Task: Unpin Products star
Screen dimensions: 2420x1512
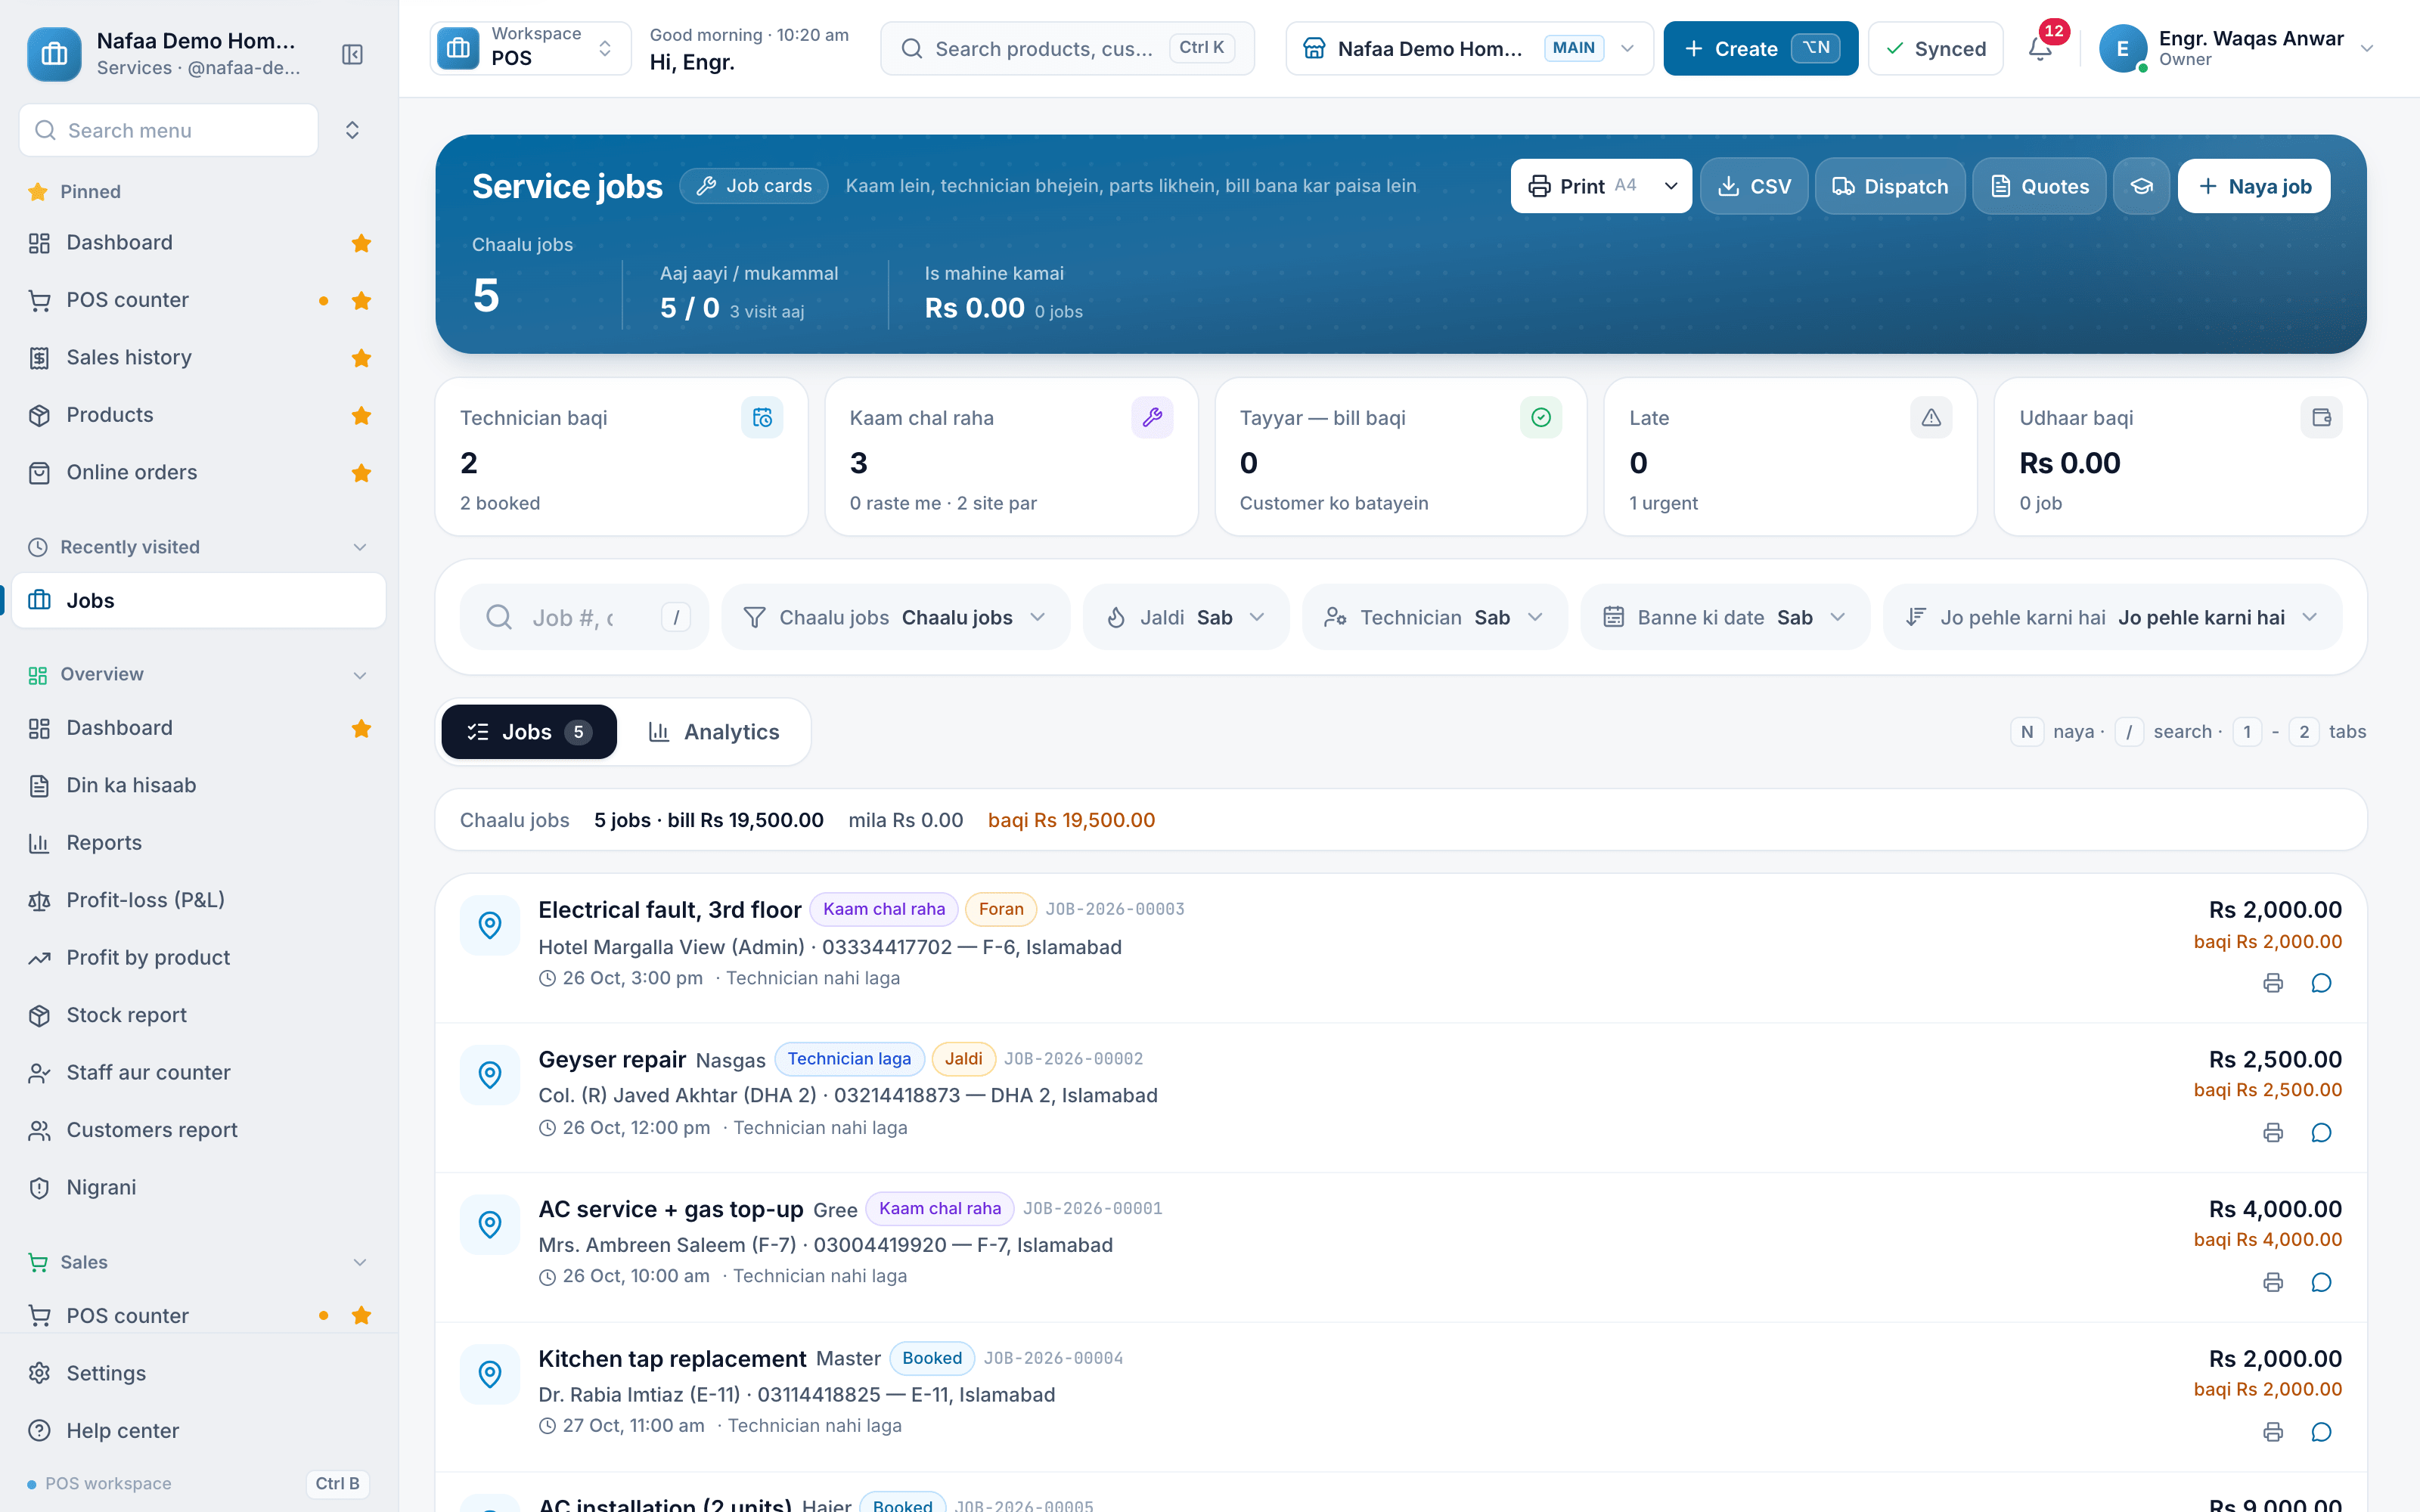Action: [x=361, y=415]
